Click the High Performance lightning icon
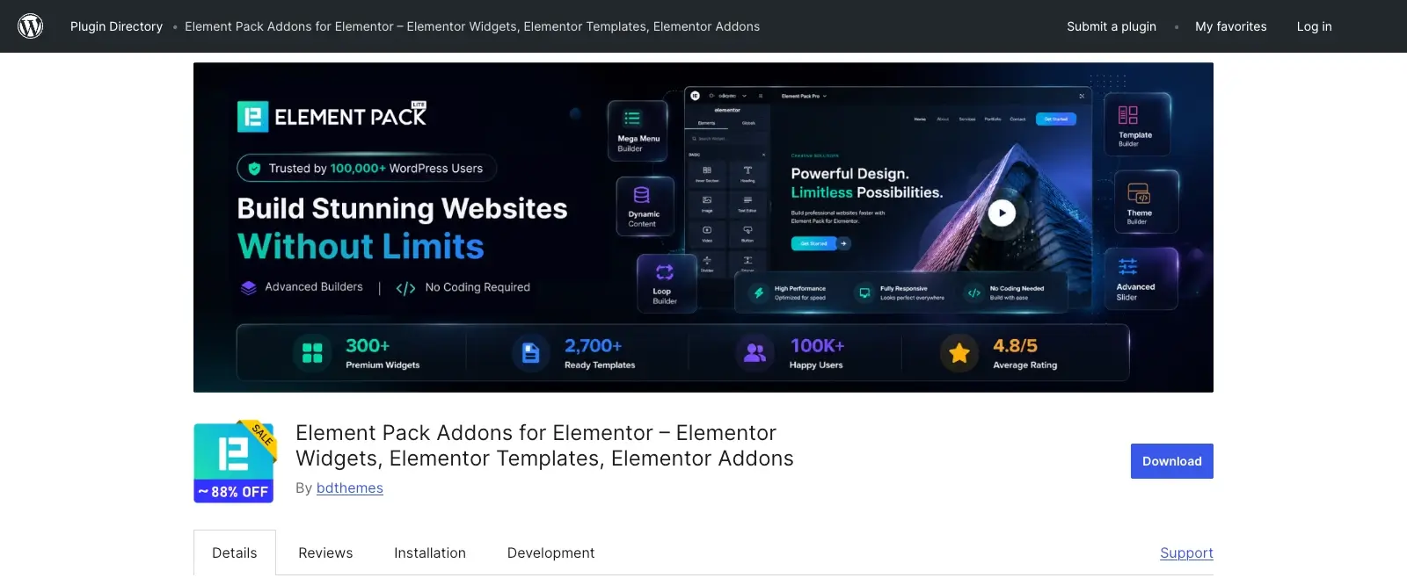 (x=759, y=293)
